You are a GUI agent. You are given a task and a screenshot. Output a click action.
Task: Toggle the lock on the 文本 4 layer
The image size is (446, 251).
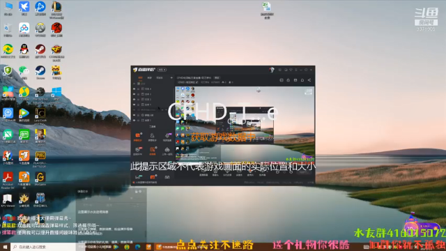[139, 89]
